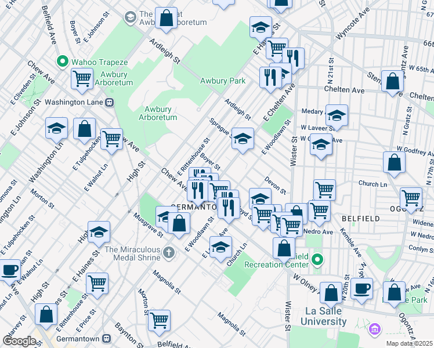The height and width of the screenshot is (348, 434).
Task: Select the shopping bag marker near W Olney Ave
Action: (x=331, y=293)
